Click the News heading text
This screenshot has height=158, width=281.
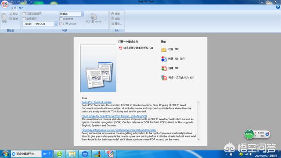click(x=84, y=98)
